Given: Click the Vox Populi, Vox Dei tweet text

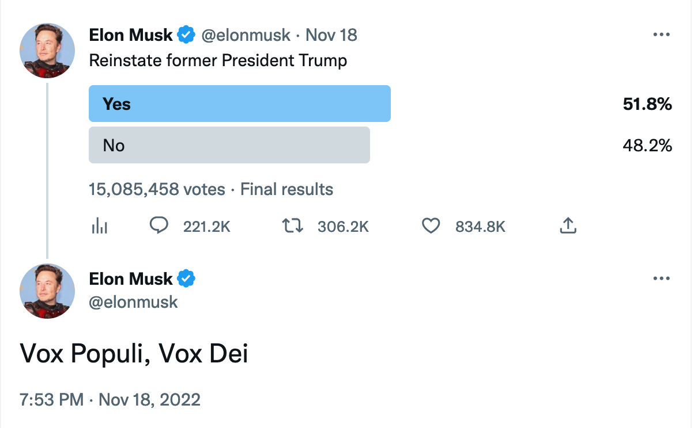Looking at the screenshot, I should click(134, 353).
